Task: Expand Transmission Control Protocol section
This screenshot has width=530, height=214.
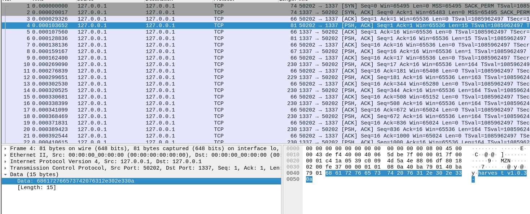Action: (5, 168)
